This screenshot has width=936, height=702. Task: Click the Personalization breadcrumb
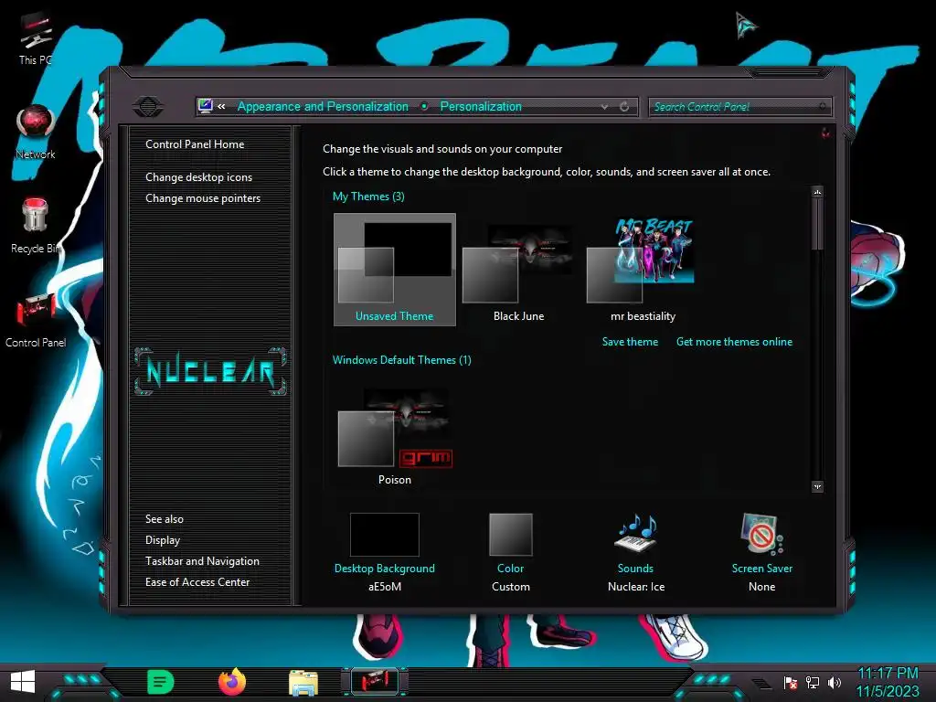[481, 106]
